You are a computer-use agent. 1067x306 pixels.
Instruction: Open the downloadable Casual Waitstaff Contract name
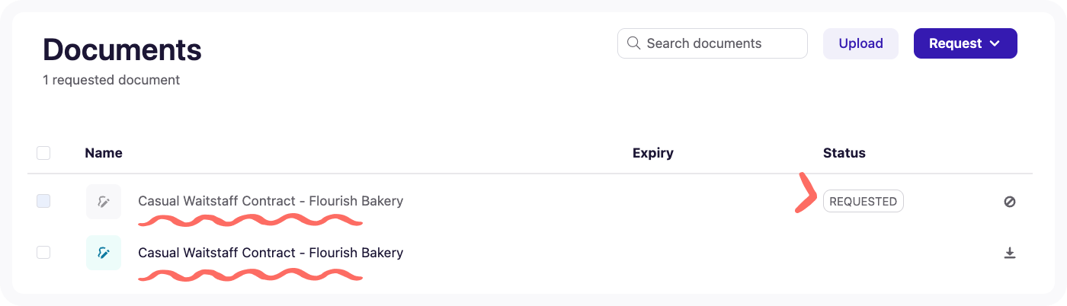(271, 253)
